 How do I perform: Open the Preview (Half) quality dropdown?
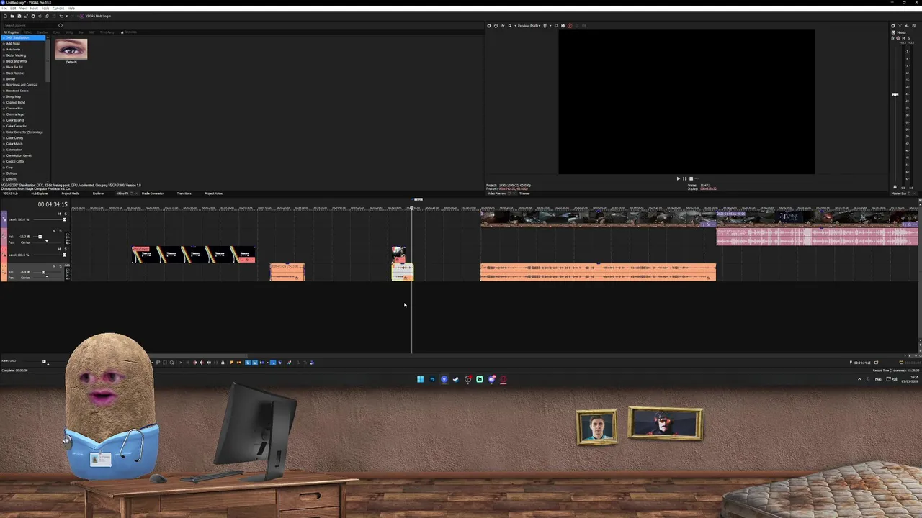click(529, 26)
